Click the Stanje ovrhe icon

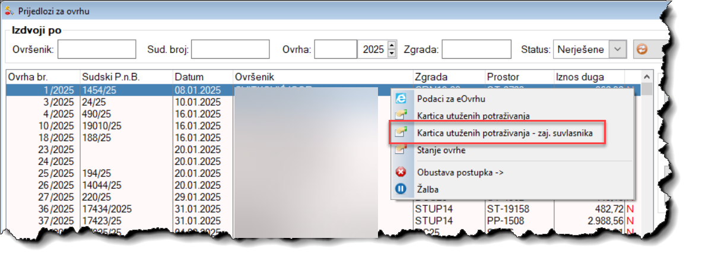click(401, 150)
